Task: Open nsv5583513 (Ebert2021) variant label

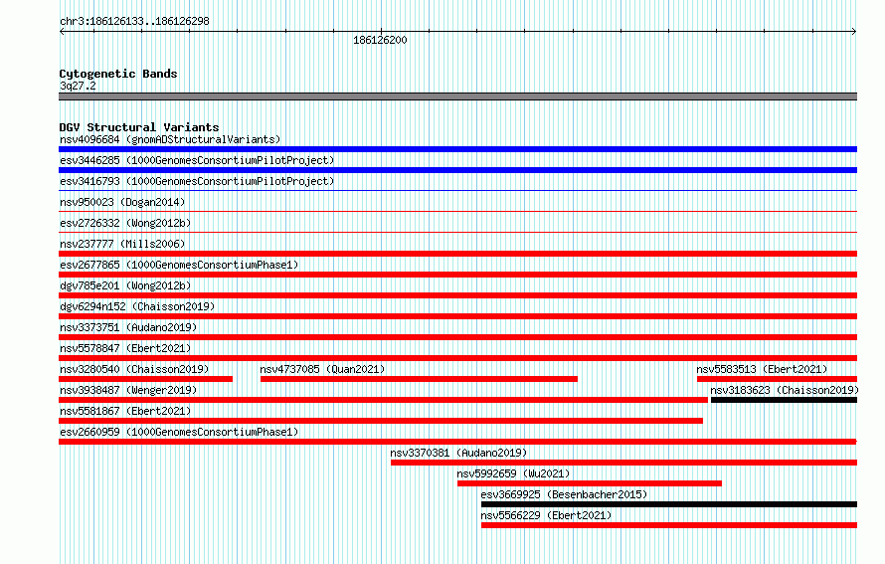Action: (x=762, y=369)
